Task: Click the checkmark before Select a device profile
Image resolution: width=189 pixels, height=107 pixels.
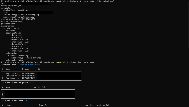Action: tap(2, 83)
